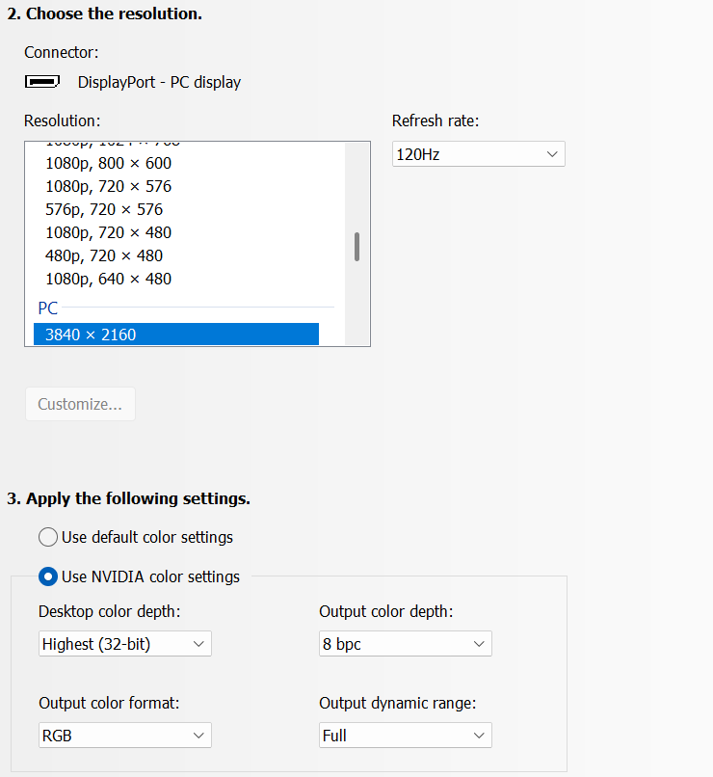Open the Output color format dropdown
The width and height of the screenshot is (713, 777).
point(125,736)
